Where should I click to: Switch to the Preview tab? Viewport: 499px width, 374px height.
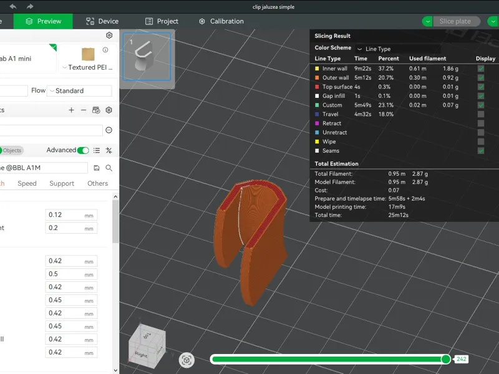coord(43,21)
